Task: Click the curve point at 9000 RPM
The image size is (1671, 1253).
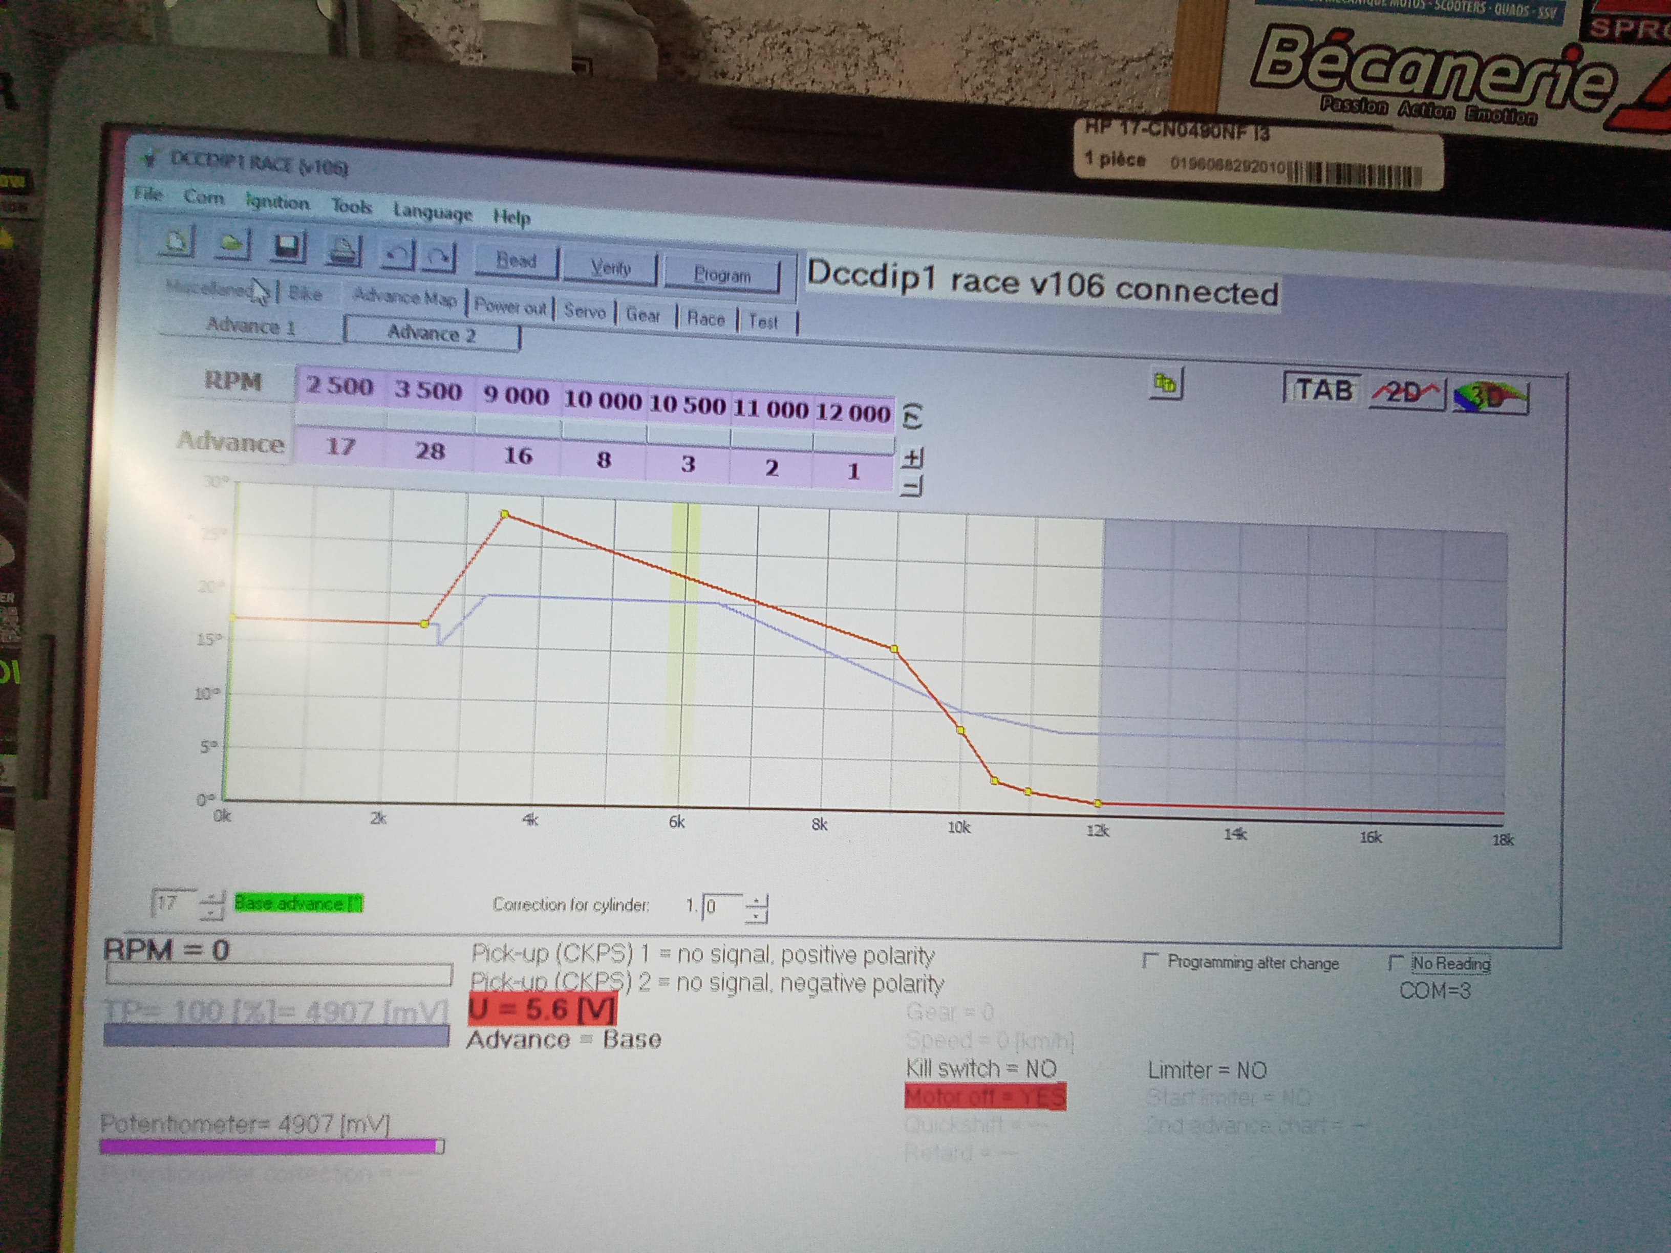Action: click(894, 649)
